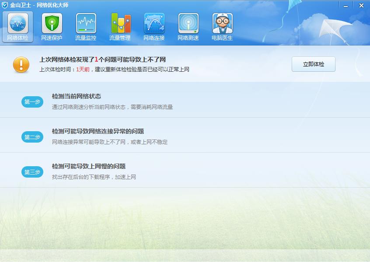Select the 网络体检 (Network Checkup) icon
The image size is (370, 262).
17,25
